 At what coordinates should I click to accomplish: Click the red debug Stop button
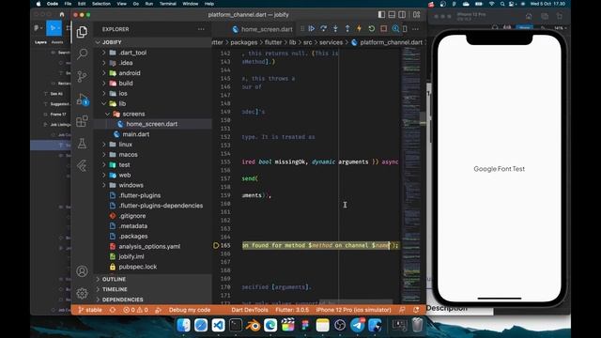pos(384,29)
